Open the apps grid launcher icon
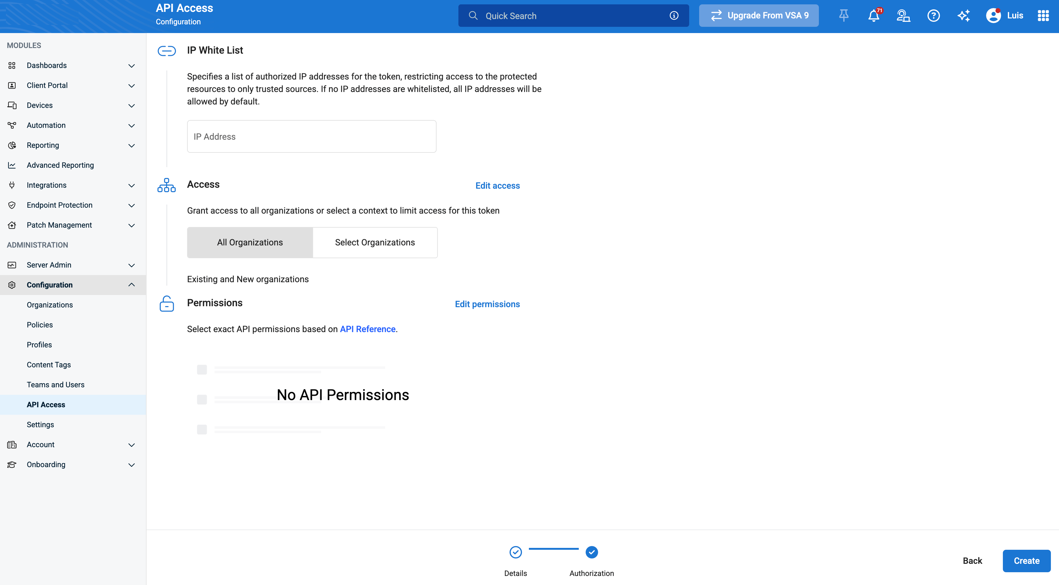 point(1043,16)
